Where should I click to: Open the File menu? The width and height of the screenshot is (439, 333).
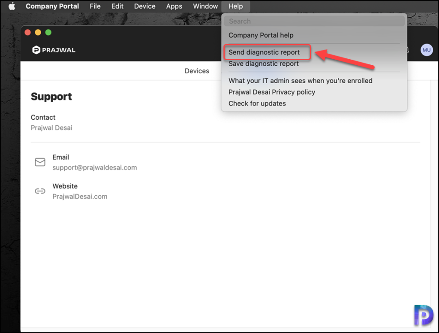click(x=95, y=6)
